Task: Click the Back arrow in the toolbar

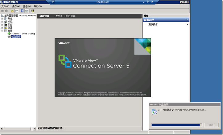Action: tap(2, 11)
